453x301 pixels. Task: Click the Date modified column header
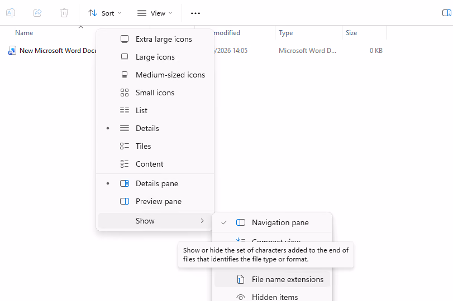(x=227, y=33)
